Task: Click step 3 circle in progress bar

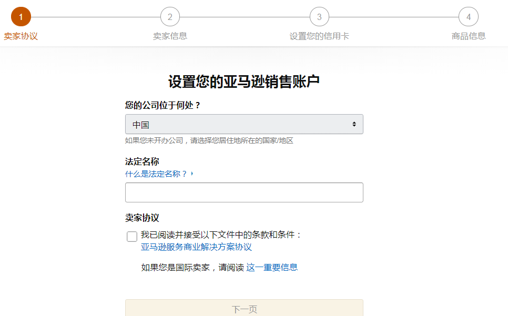Action: 319,17
